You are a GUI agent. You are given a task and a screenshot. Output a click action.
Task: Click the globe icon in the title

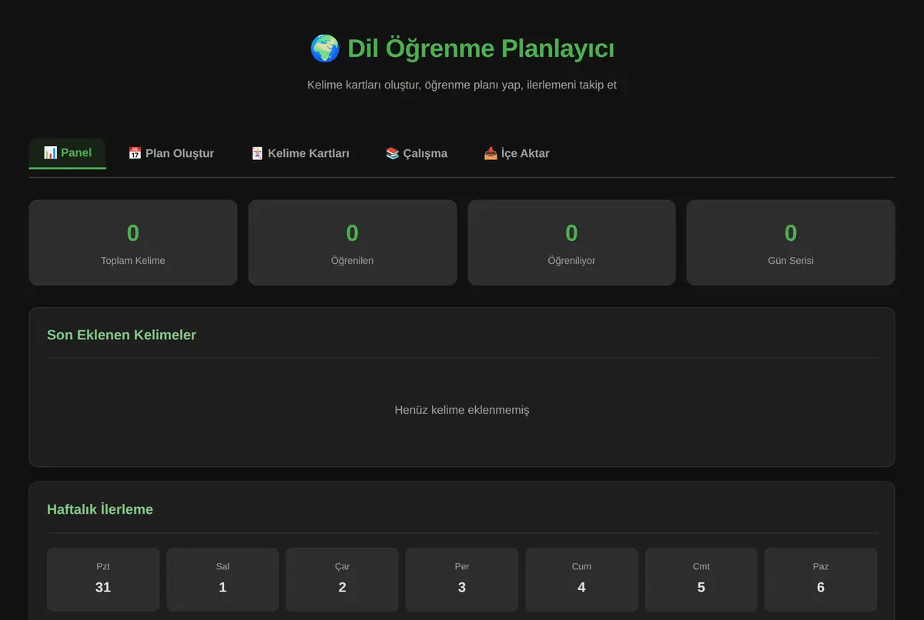tap(325, 48)
